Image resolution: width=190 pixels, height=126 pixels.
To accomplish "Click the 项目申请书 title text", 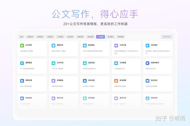I will [x=155, y=63].
